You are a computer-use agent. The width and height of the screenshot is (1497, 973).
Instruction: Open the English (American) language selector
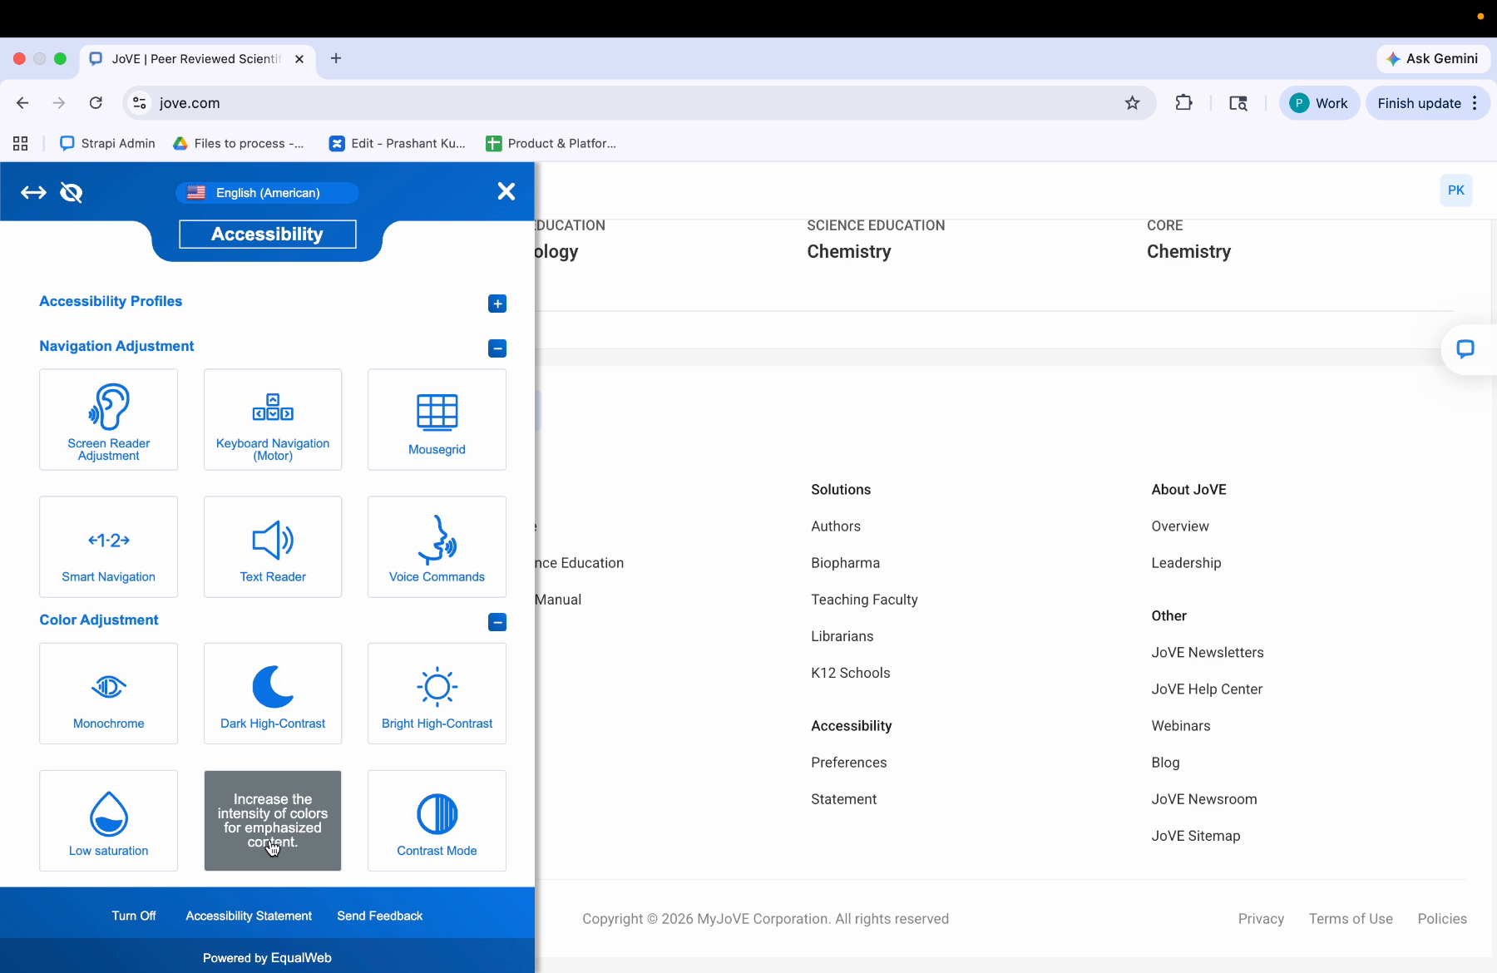tap(267, 193)
